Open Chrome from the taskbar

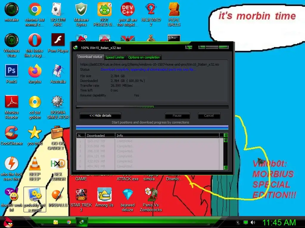point(69,222)
